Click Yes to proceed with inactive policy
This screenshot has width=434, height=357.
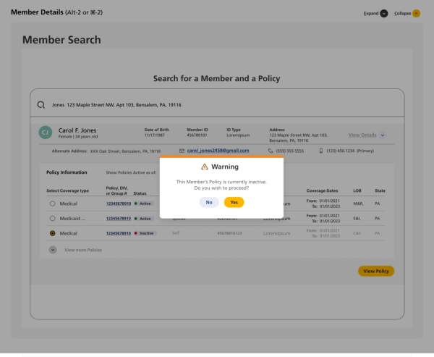[234, 203]
